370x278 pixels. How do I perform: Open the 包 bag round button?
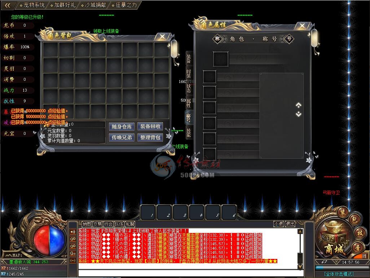tap(354, 220)
